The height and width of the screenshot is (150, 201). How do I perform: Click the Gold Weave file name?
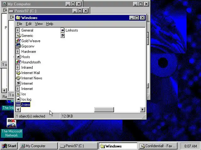pyautogui.click(x=31, y=41)
